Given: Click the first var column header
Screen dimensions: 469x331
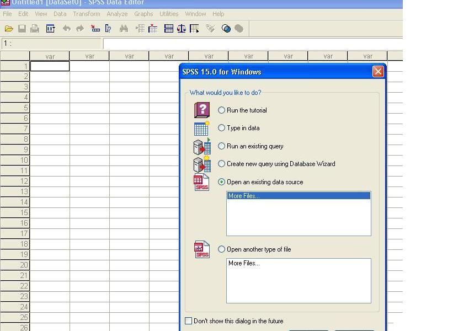Looking at the screenshot, I should pos(50,56).
